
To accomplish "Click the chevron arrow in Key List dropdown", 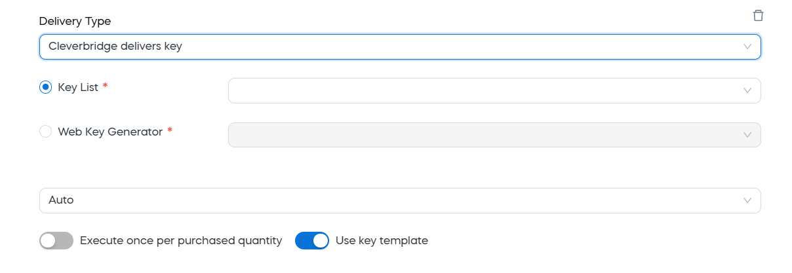I will point(747,90).
